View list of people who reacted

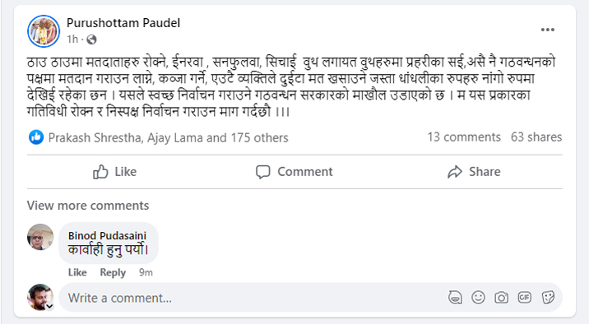(x=169, y=138)
